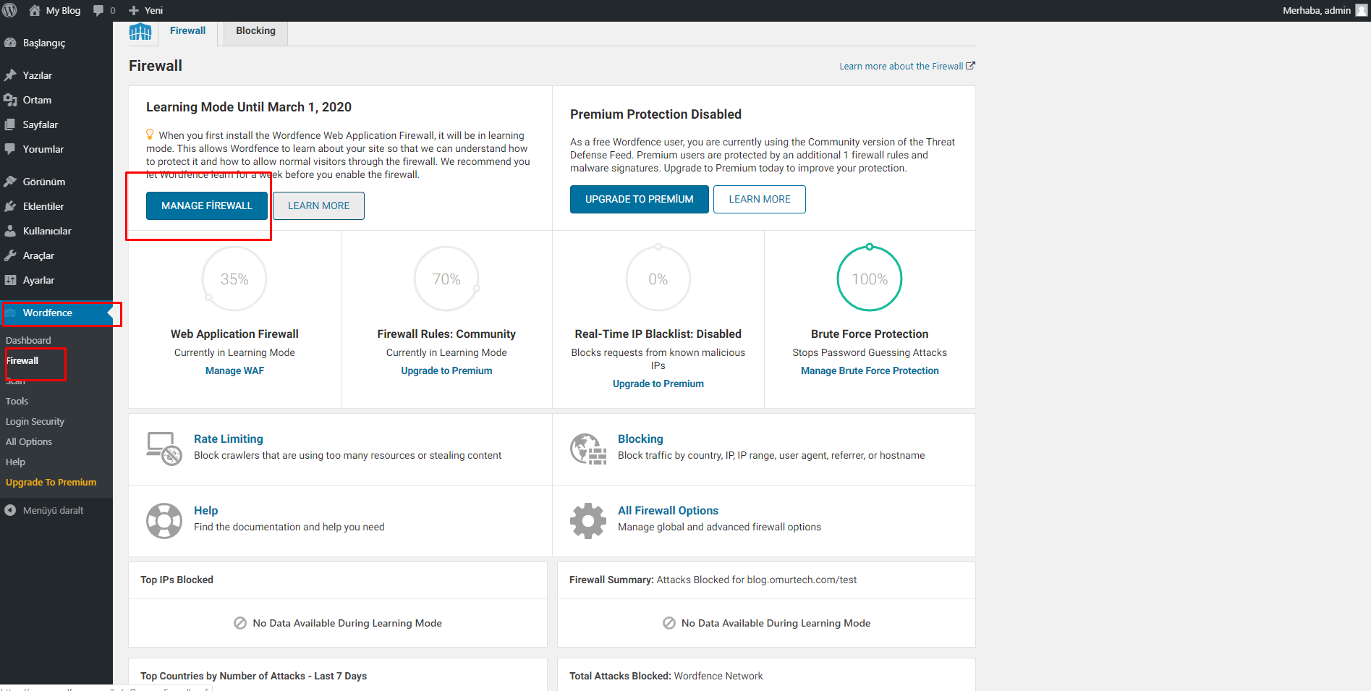The height and width of the screenshot is (691, 1371).
Task: Expand the Ayarlar settings menu
Action: coord(38,280)
